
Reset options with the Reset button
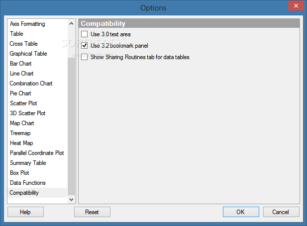click(92, 212)
